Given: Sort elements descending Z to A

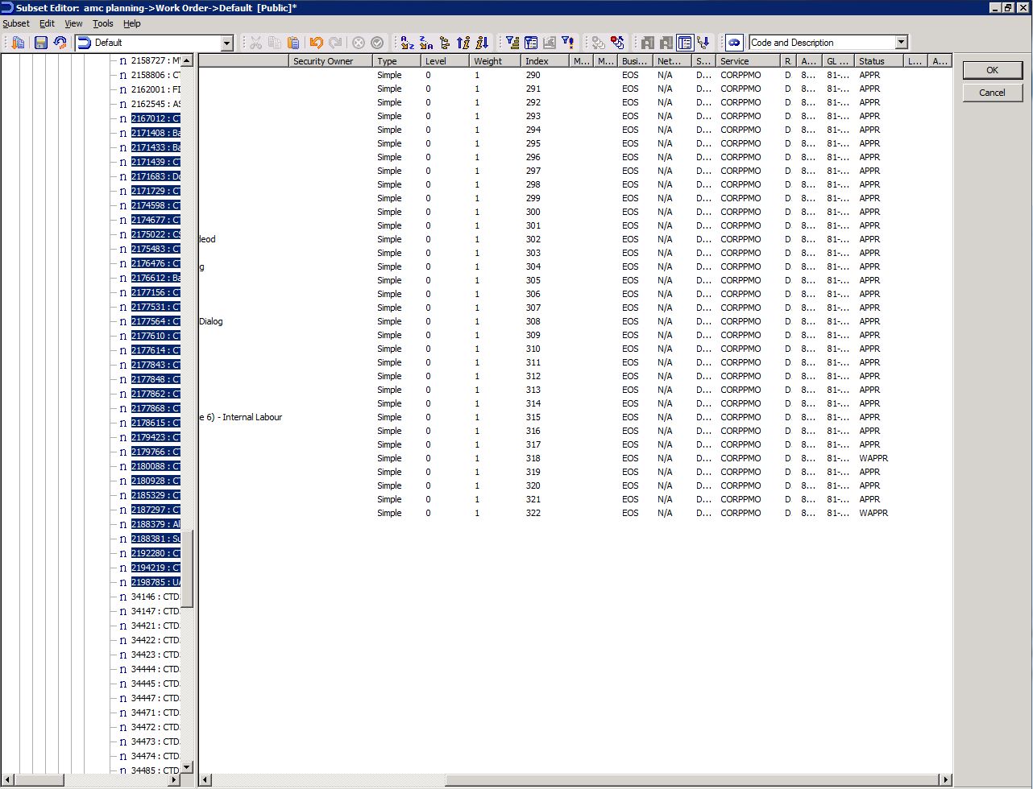Looking at the screenshot, I should click(x=425, y=43).
